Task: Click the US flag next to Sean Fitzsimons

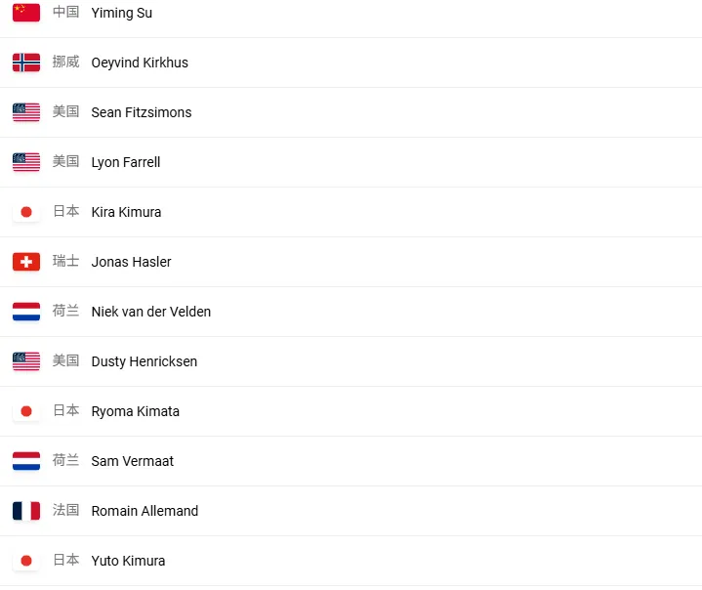Action: point(26,112)
